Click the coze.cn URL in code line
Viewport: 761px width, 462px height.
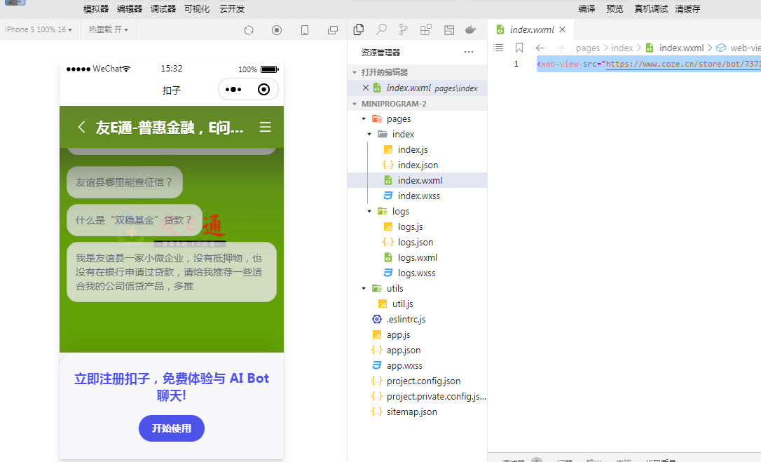tap(683, 64)
